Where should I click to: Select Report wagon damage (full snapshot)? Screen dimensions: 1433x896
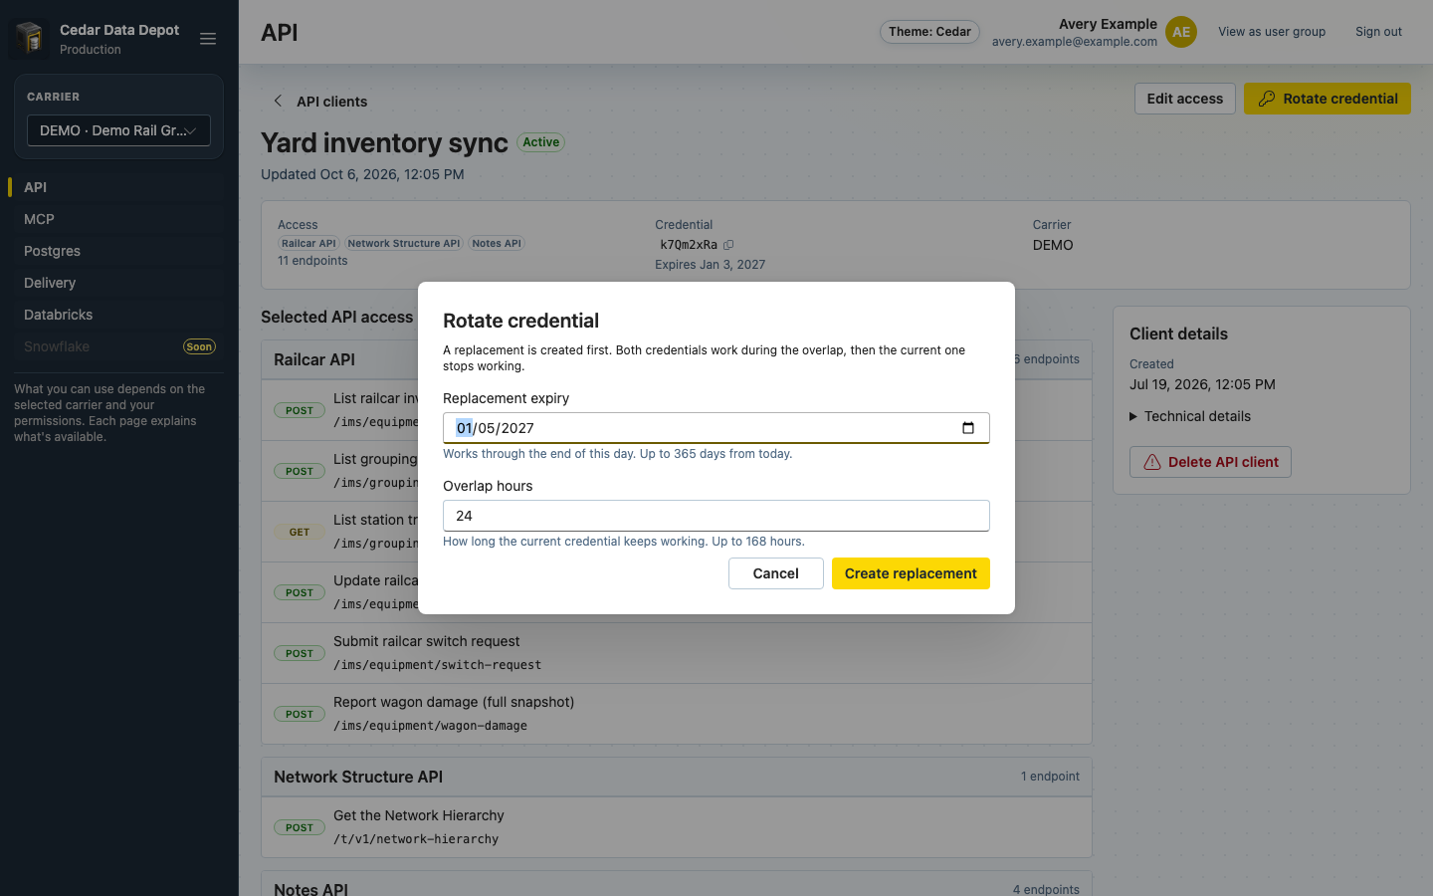coord(677,714)
